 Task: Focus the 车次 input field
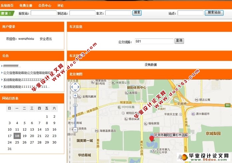(118, 13)
